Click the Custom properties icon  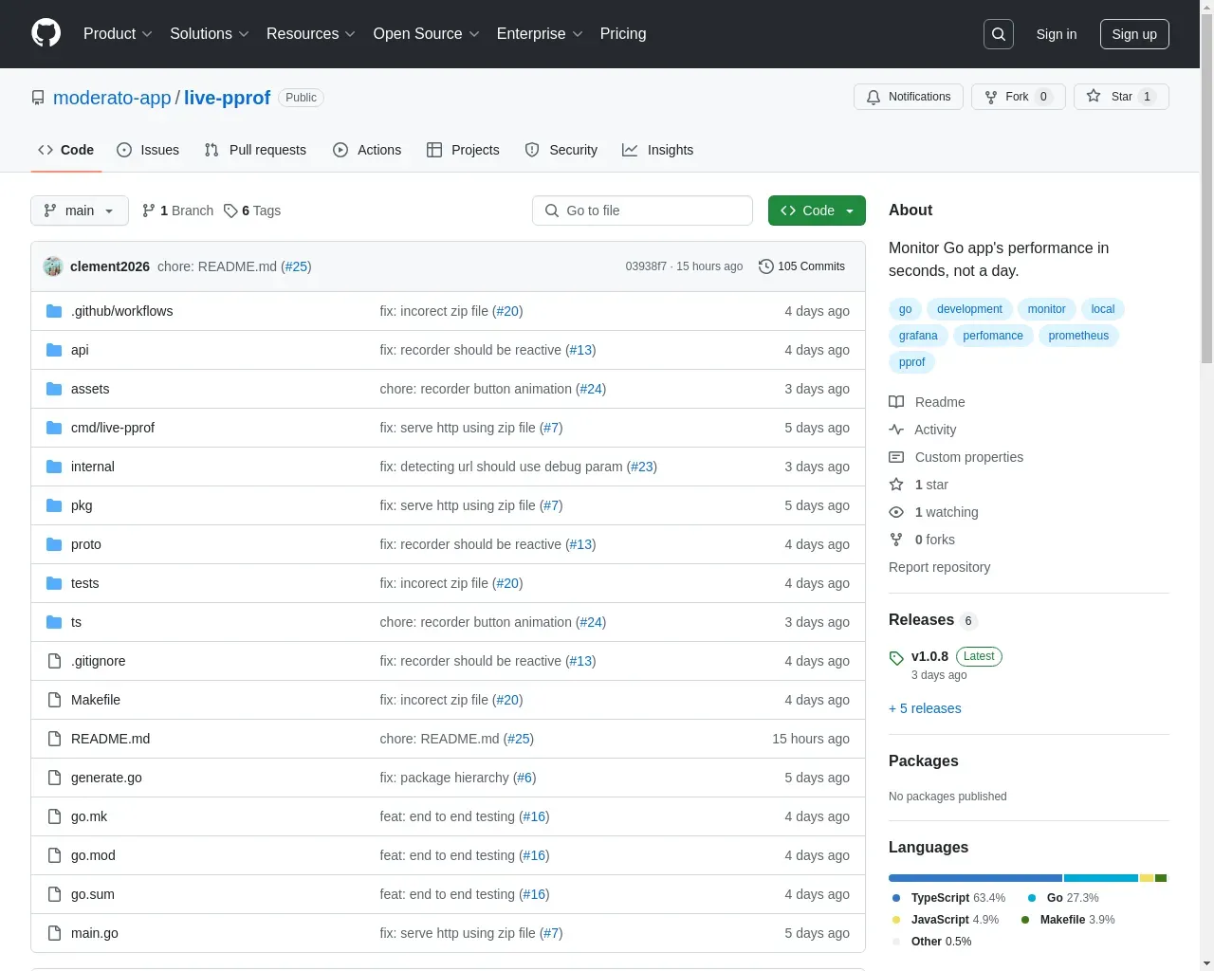point(896,457)
